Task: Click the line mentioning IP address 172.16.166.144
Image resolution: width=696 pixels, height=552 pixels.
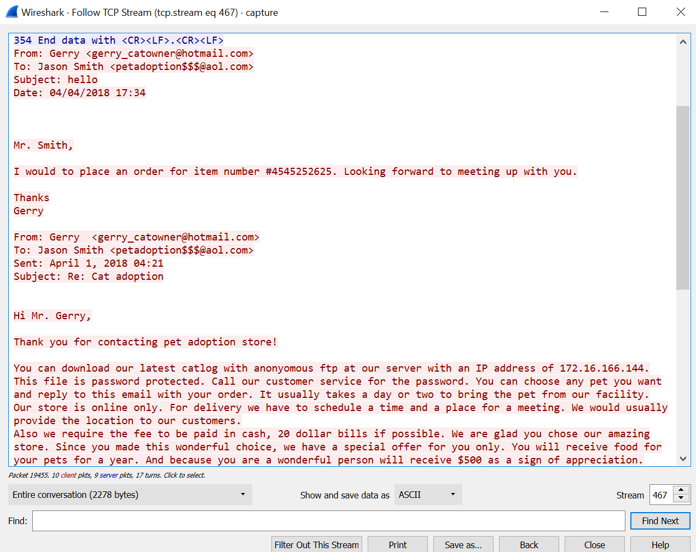Action: tap(332, 368)
